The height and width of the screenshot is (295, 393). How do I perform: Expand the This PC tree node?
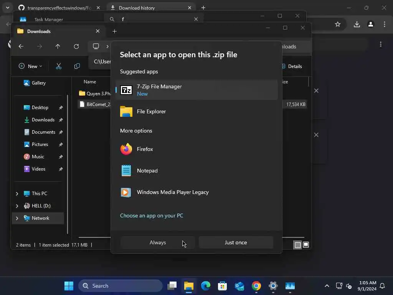pyautogui.click(x=17, y=194)
